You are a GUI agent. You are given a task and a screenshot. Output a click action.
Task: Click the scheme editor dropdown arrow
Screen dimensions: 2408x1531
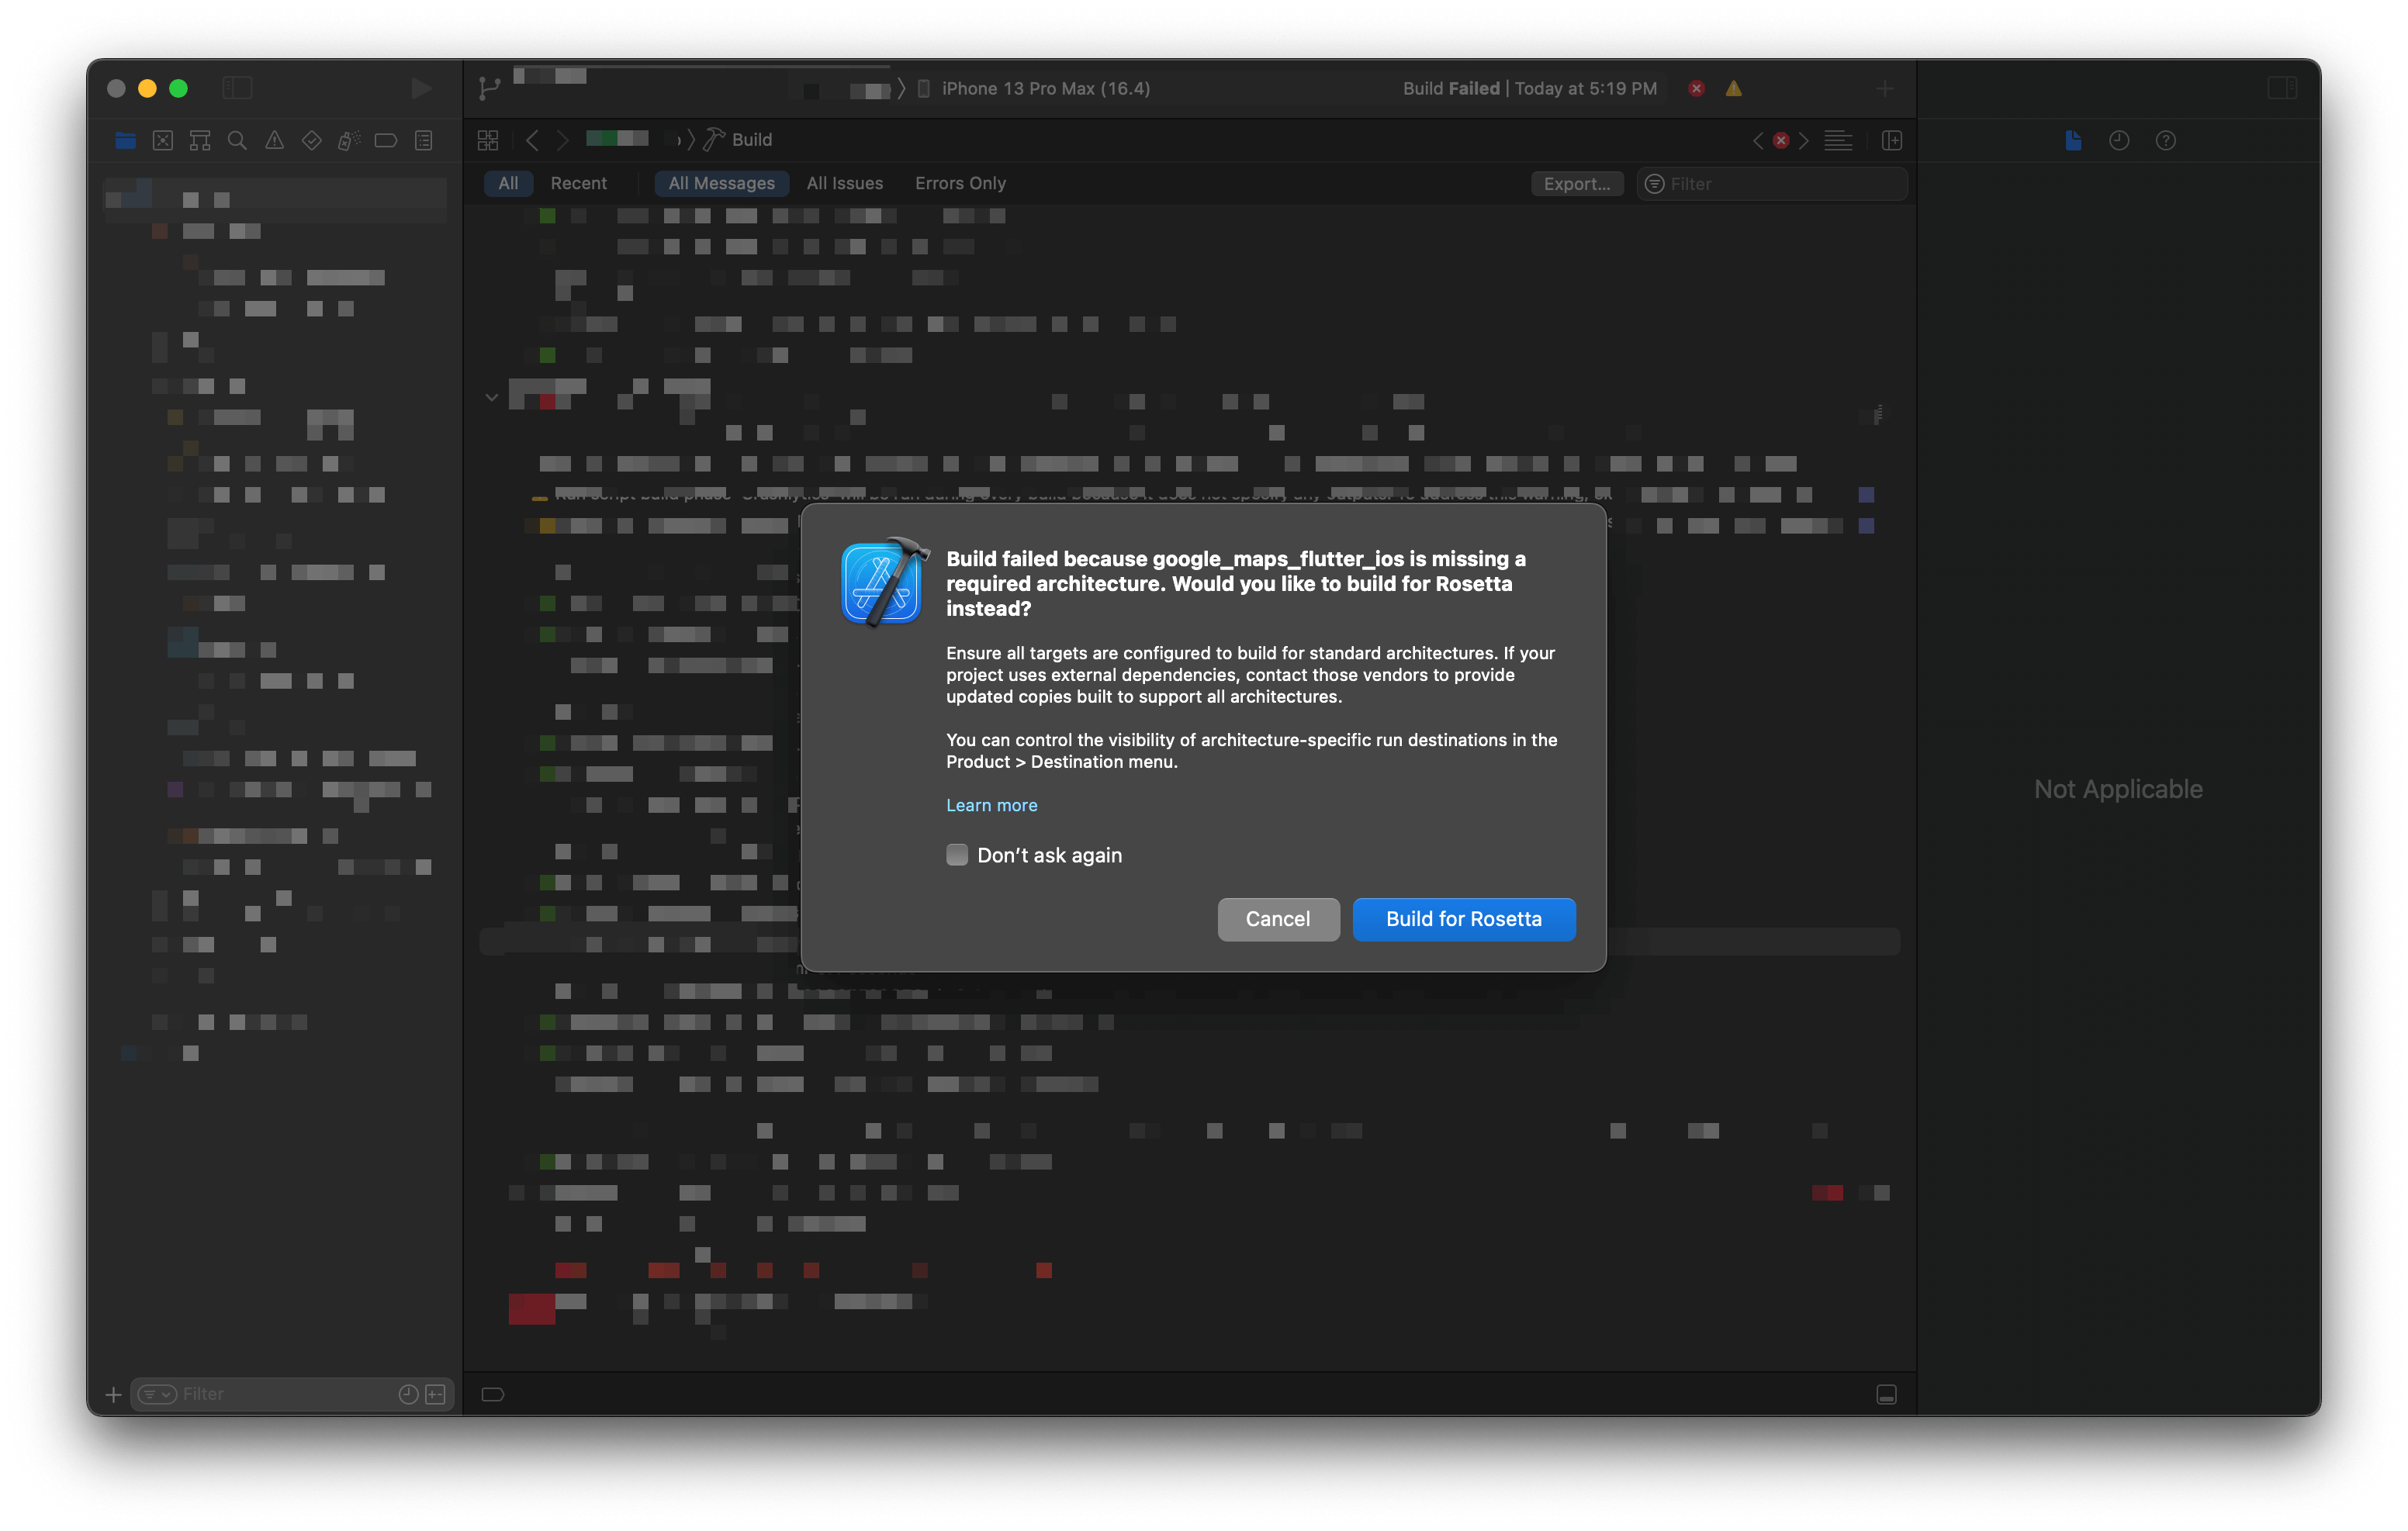[x=909, y=86]
